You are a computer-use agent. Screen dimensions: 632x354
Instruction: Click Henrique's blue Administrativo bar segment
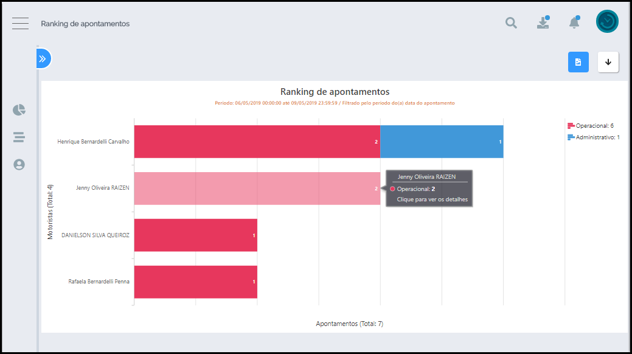coord(442,142)
